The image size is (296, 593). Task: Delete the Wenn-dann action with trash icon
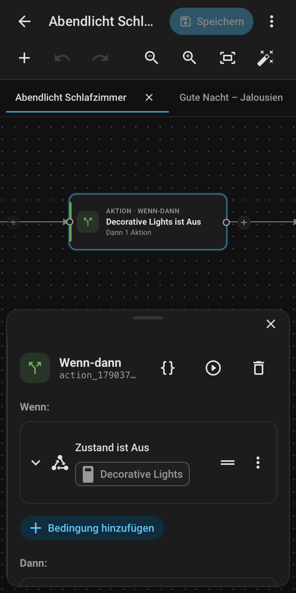tap(259, 368)
